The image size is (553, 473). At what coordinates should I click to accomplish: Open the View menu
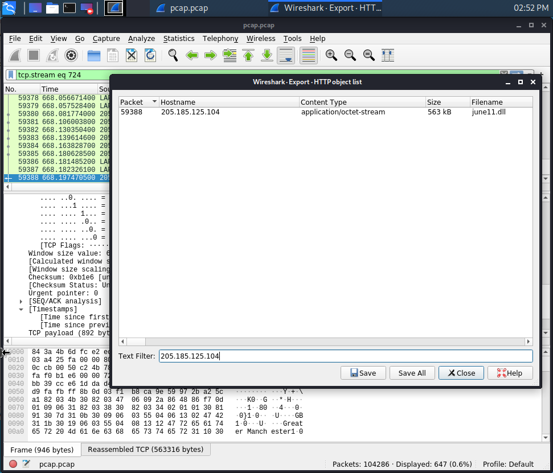59,38
